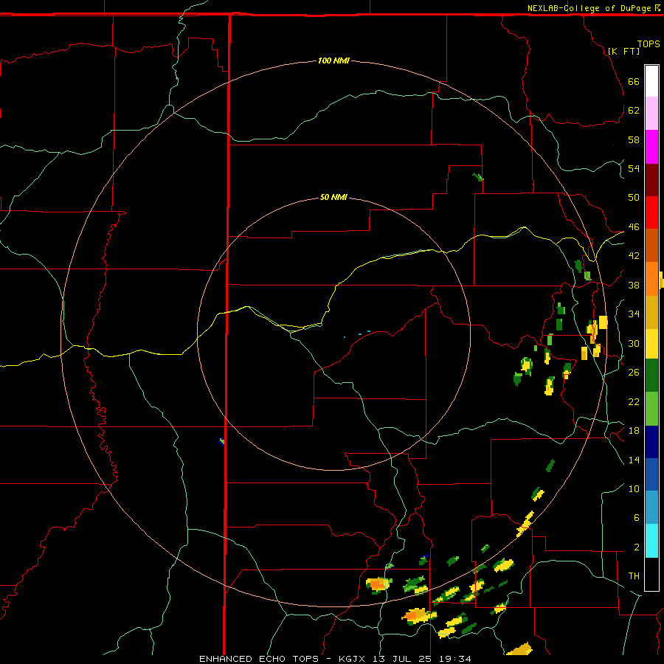Click the '22' legend value
The image size is (664, 664).
[x=634, y=401]
